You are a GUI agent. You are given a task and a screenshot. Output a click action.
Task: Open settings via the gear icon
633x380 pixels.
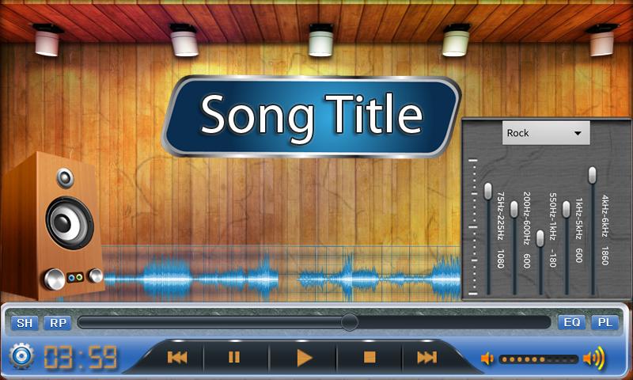click(21, 357)
